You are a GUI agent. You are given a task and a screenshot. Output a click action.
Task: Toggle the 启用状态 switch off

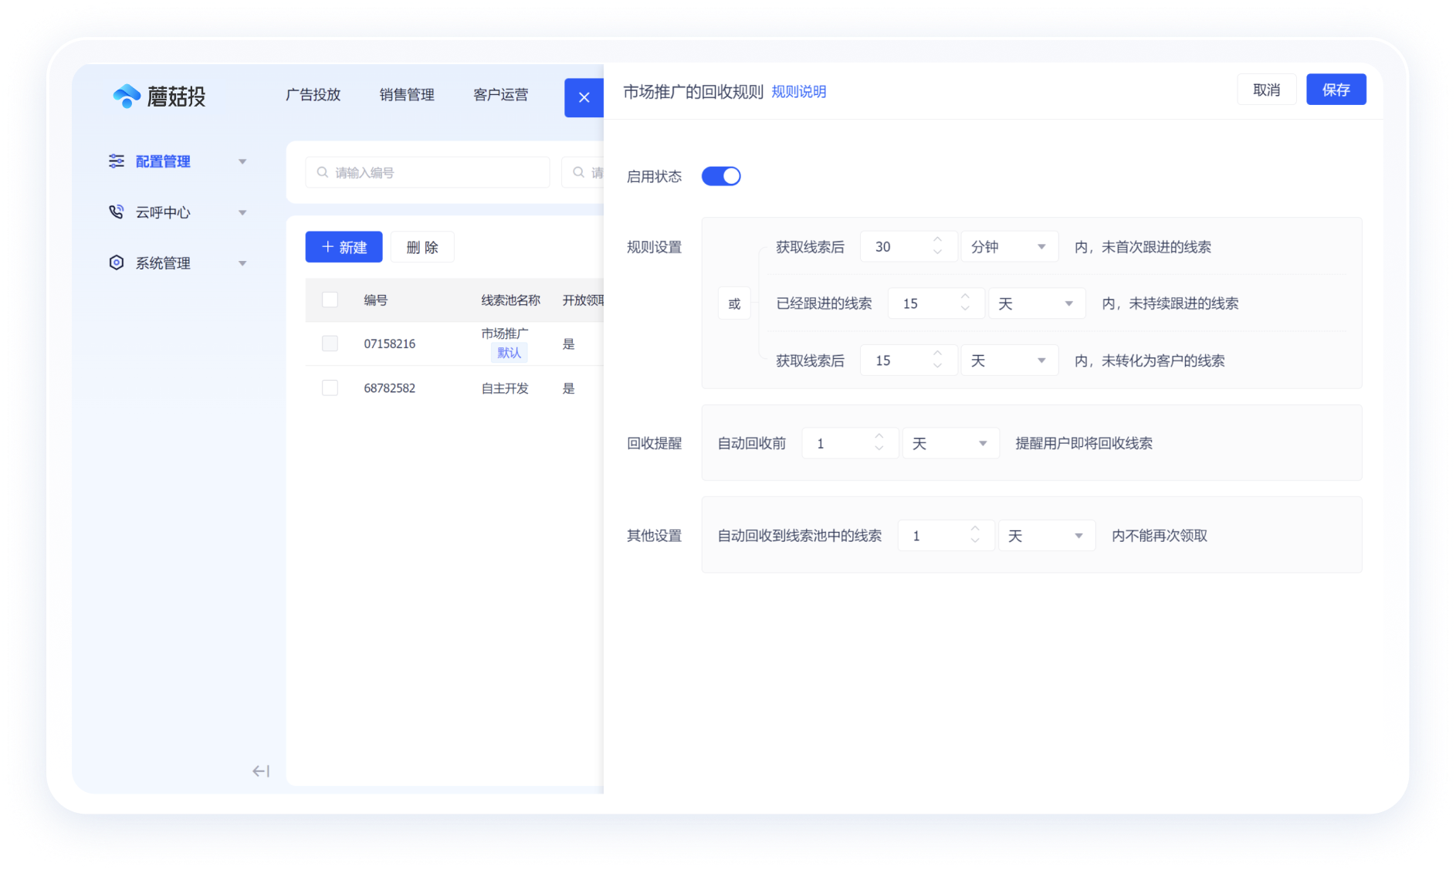(721, 176)
